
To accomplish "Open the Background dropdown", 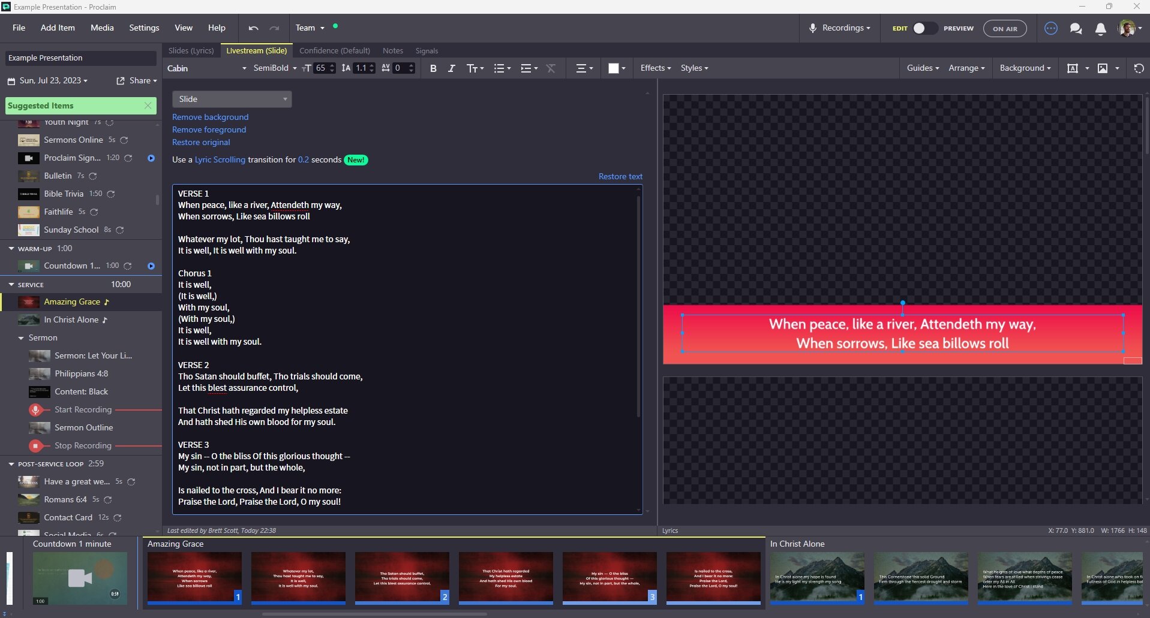I will click(x=1025, y=68).
